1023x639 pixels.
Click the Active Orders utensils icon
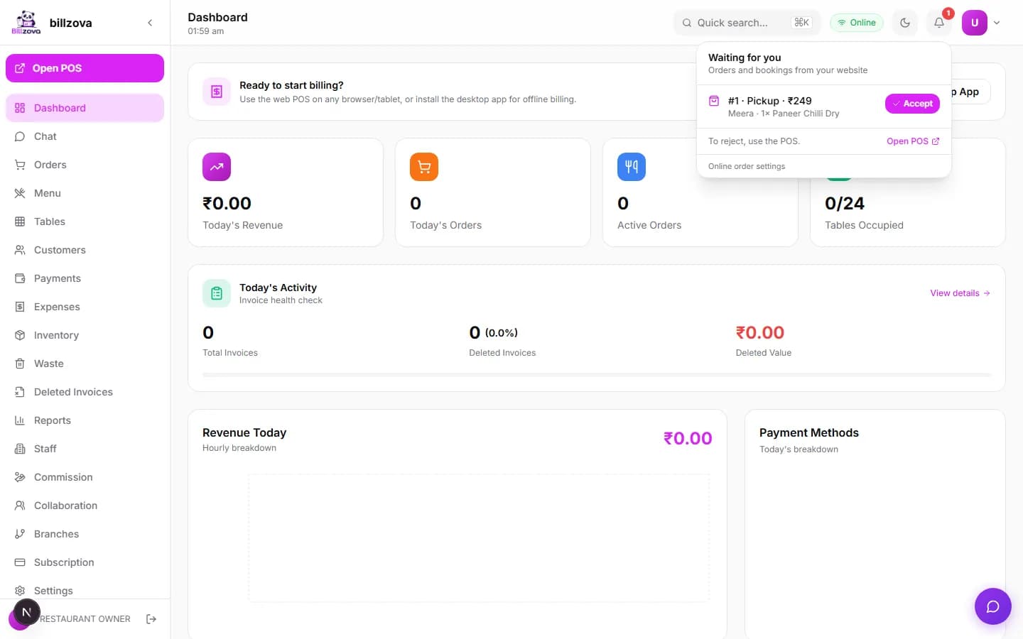(x=632, y=167)
